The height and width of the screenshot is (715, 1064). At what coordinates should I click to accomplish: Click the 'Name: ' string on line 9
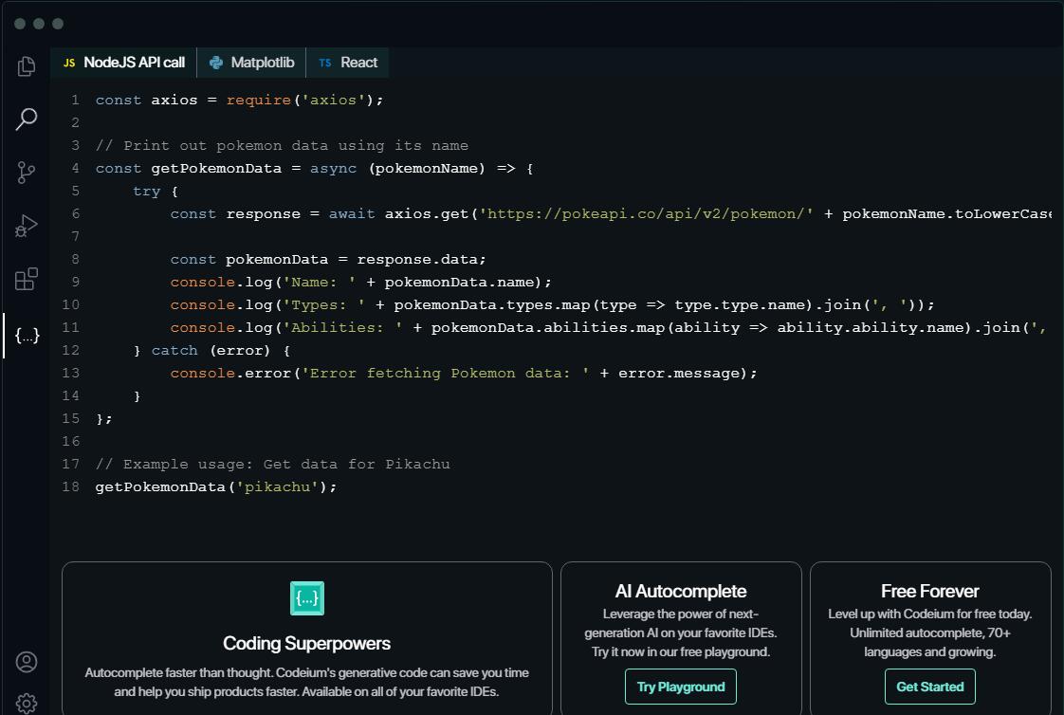click(x=319, y=283)
